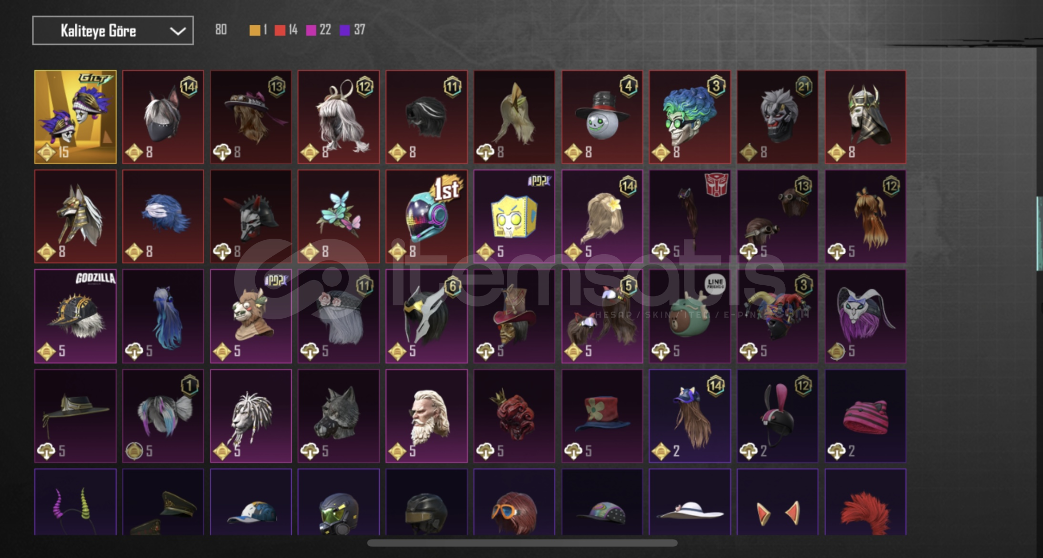Click the magenta quality count swatch

311,30
